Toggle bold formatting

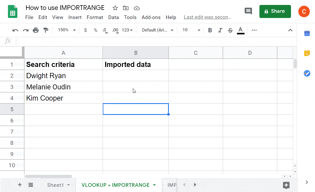[210, 30]
